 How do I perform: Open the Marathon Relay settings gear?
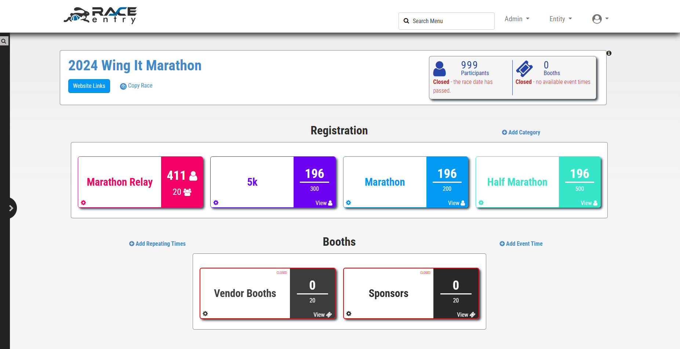tap(84, 203)
